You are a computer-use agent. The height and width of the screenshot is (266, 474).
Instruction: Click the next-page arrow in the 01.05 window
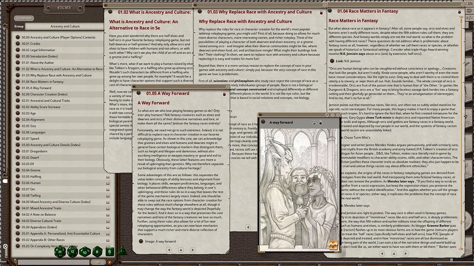pos(192,249)
